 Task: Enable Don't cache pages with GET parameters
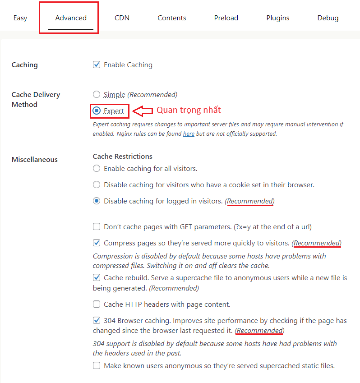click(97, 226)
